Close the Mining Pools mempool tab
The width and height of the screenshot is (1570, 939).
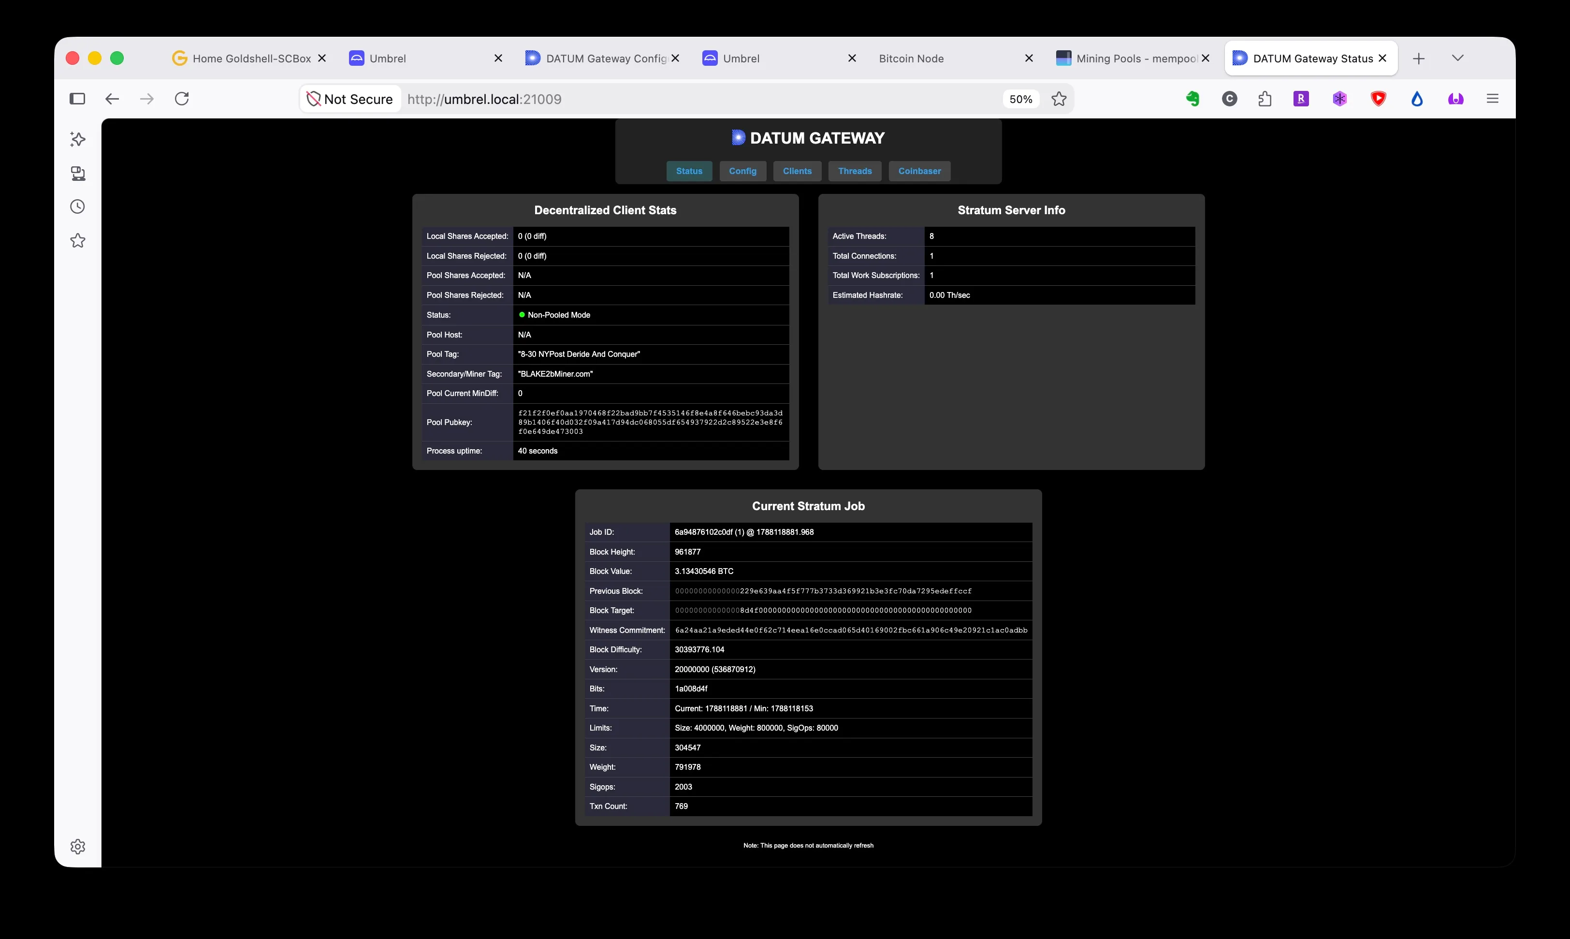tap(1206, 58)
